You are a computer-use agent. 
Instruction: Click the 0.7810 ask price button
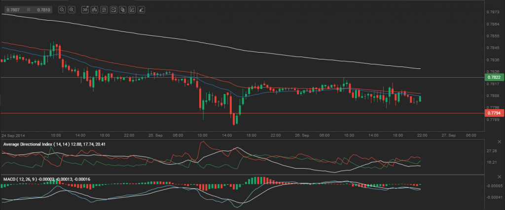(x=44, y=9)
